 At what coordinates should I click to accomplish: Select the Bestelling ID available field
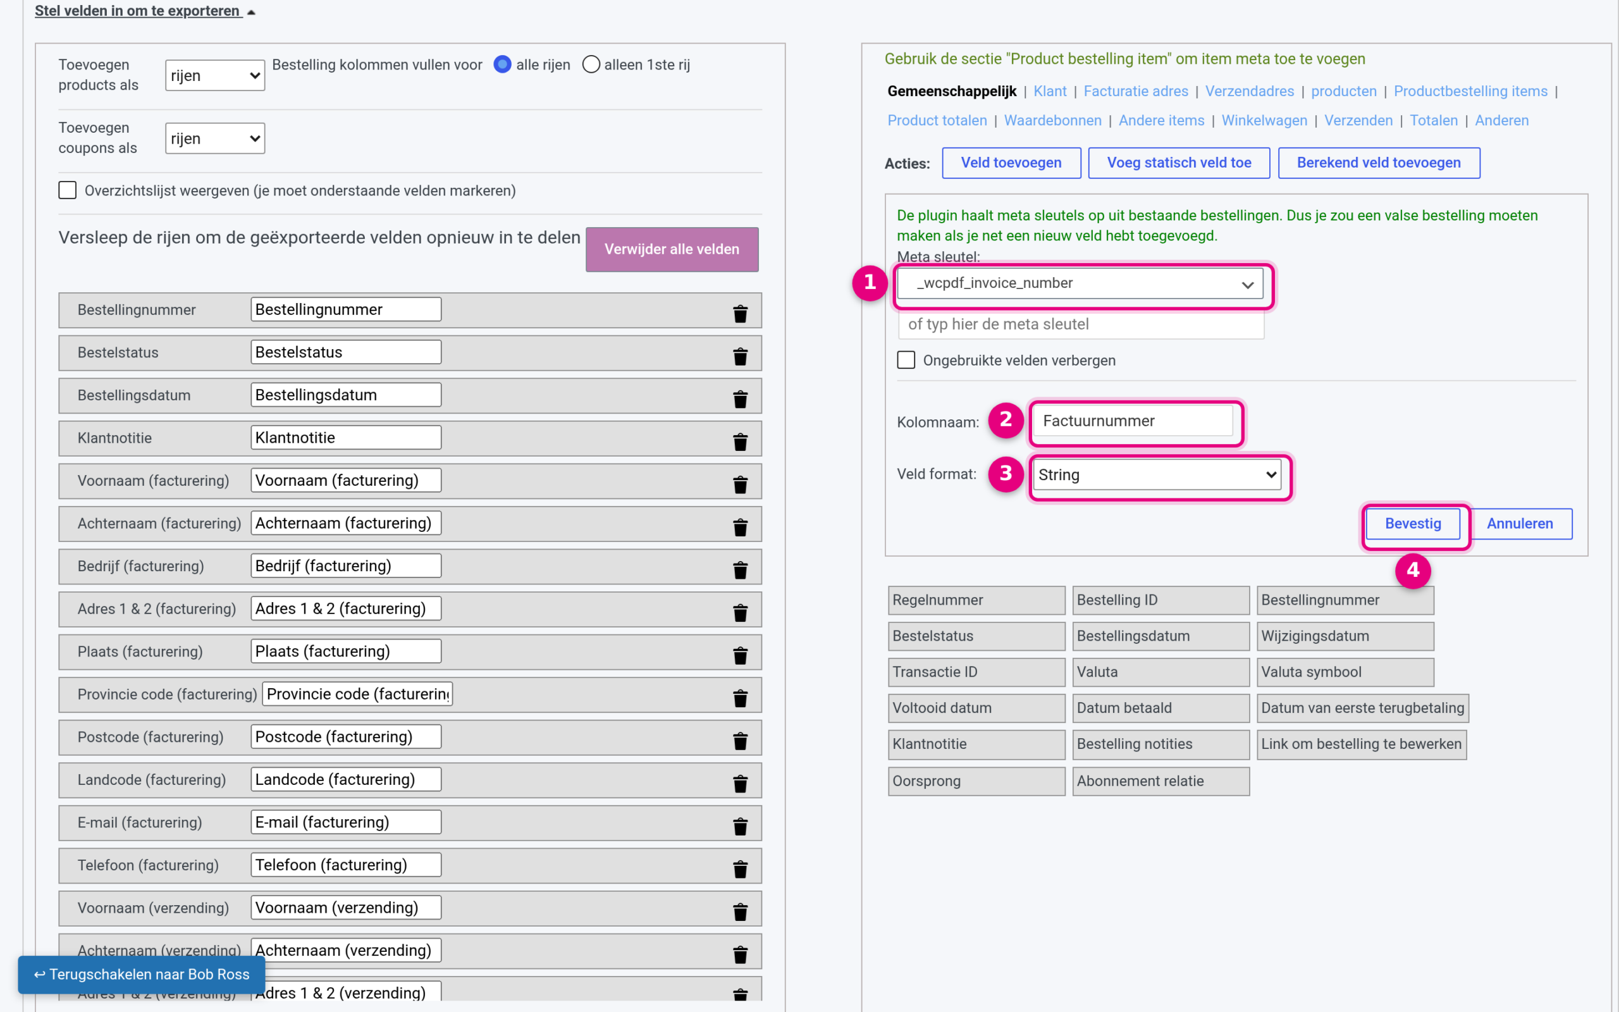[x=1160, y=600]
